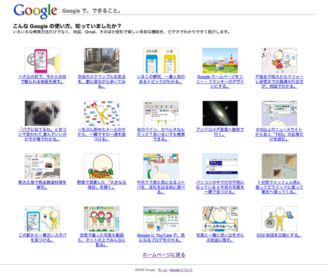
Task: Open link 渋谷のスクランブル交差点を歩いてみる
Action: 102,81
